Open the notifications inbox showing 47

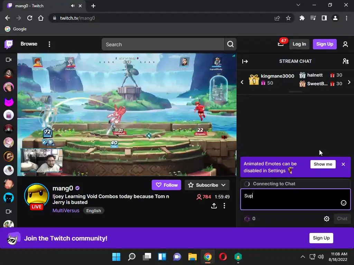click(x=281, y=44)
